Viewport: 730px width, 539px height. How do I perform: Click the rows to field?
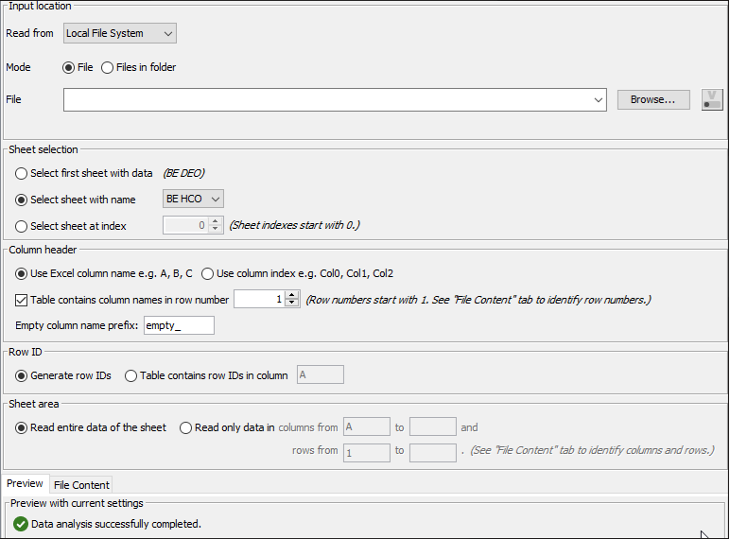432,453
